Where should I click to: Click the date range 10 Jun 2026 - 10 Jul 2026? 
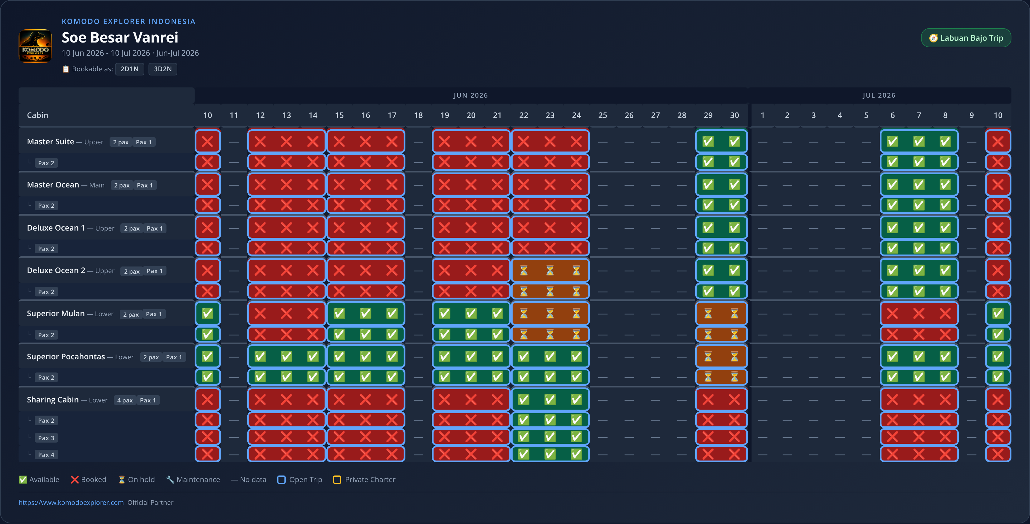tap(106, 53)
